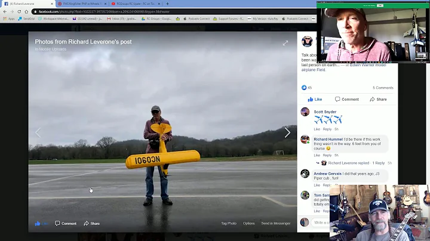Open Richard Hummel's profile name
430x241 pixels.
pyautogui.click(x=328, y=139)
